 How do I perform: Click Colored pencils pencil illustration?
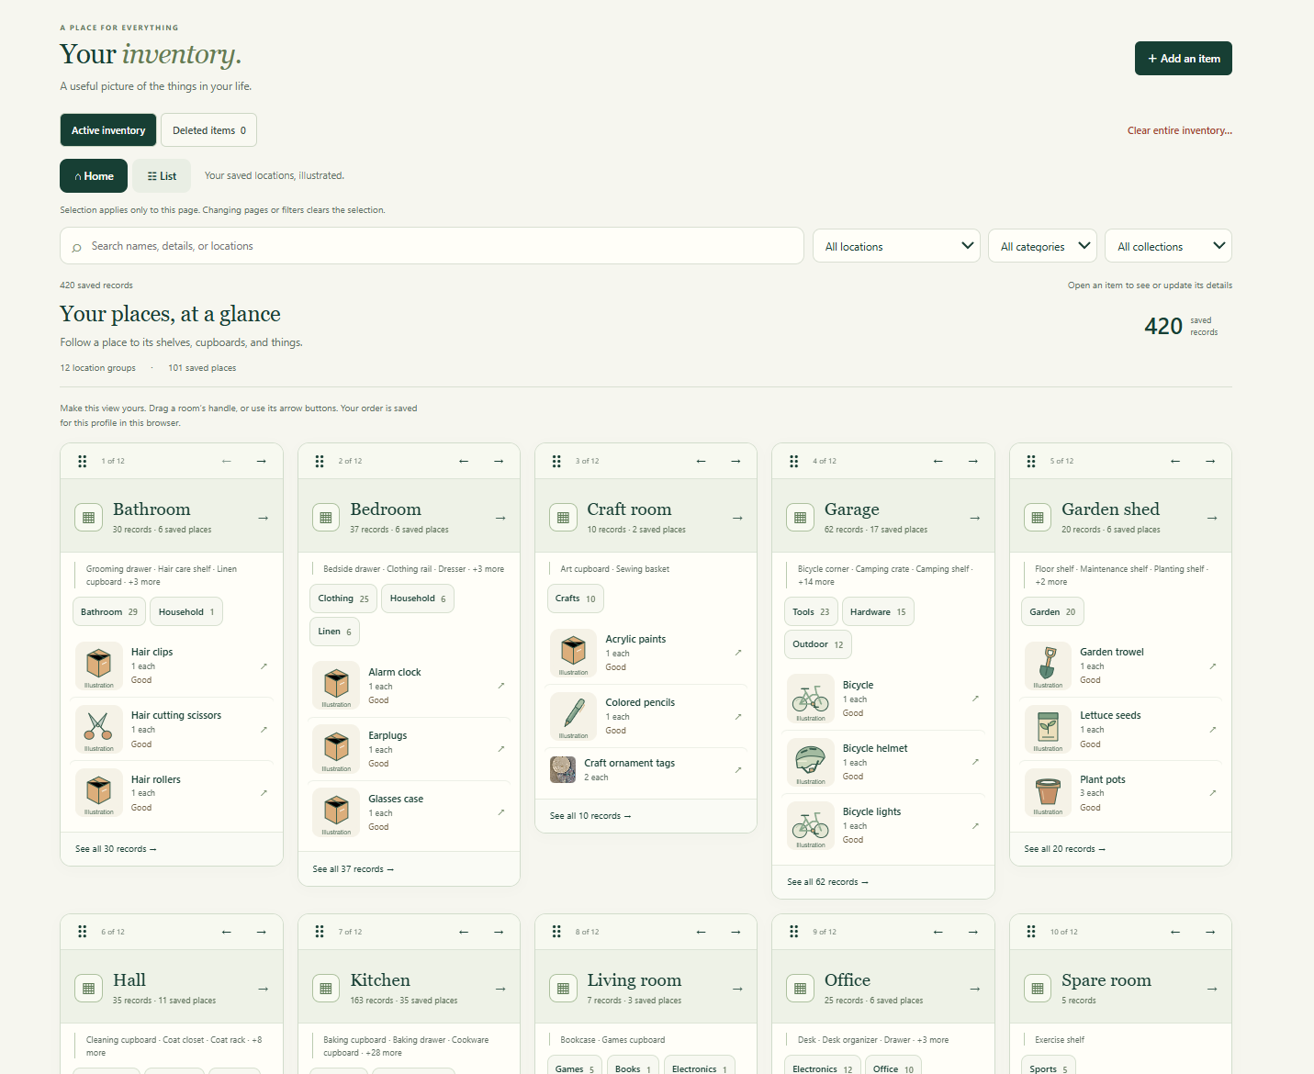573,717
